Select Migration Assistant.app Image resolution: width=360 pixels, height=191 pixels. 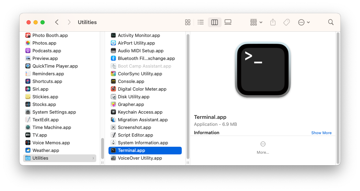143,120
